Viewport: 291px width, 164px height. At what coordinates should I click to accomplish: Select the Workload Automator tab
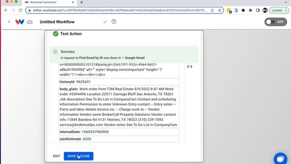(x=49, y=2)
